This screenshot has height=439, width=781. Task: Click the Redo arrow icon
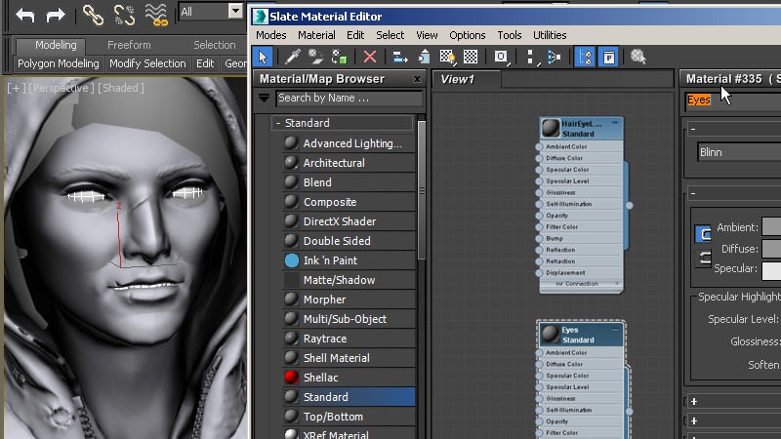tap(56, 15)
